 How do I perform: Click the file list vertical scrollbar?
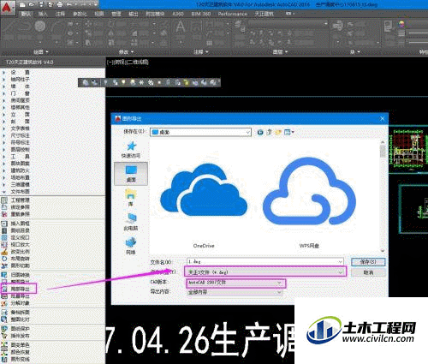pos(383,196)
